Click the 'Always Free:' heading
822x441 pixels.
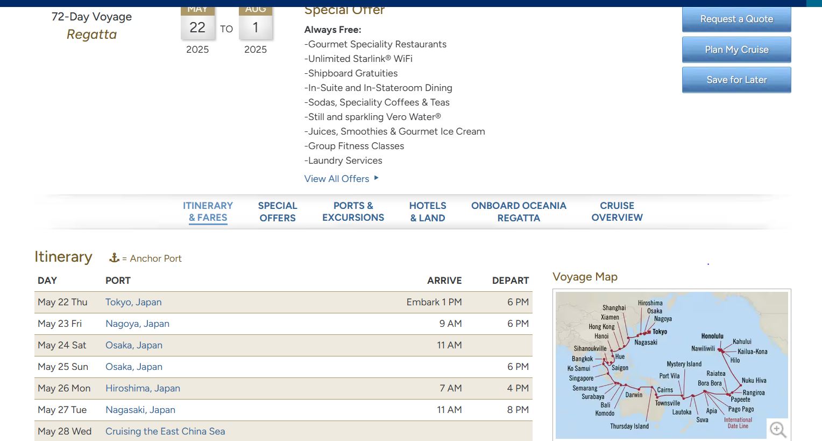coord(333,30)
